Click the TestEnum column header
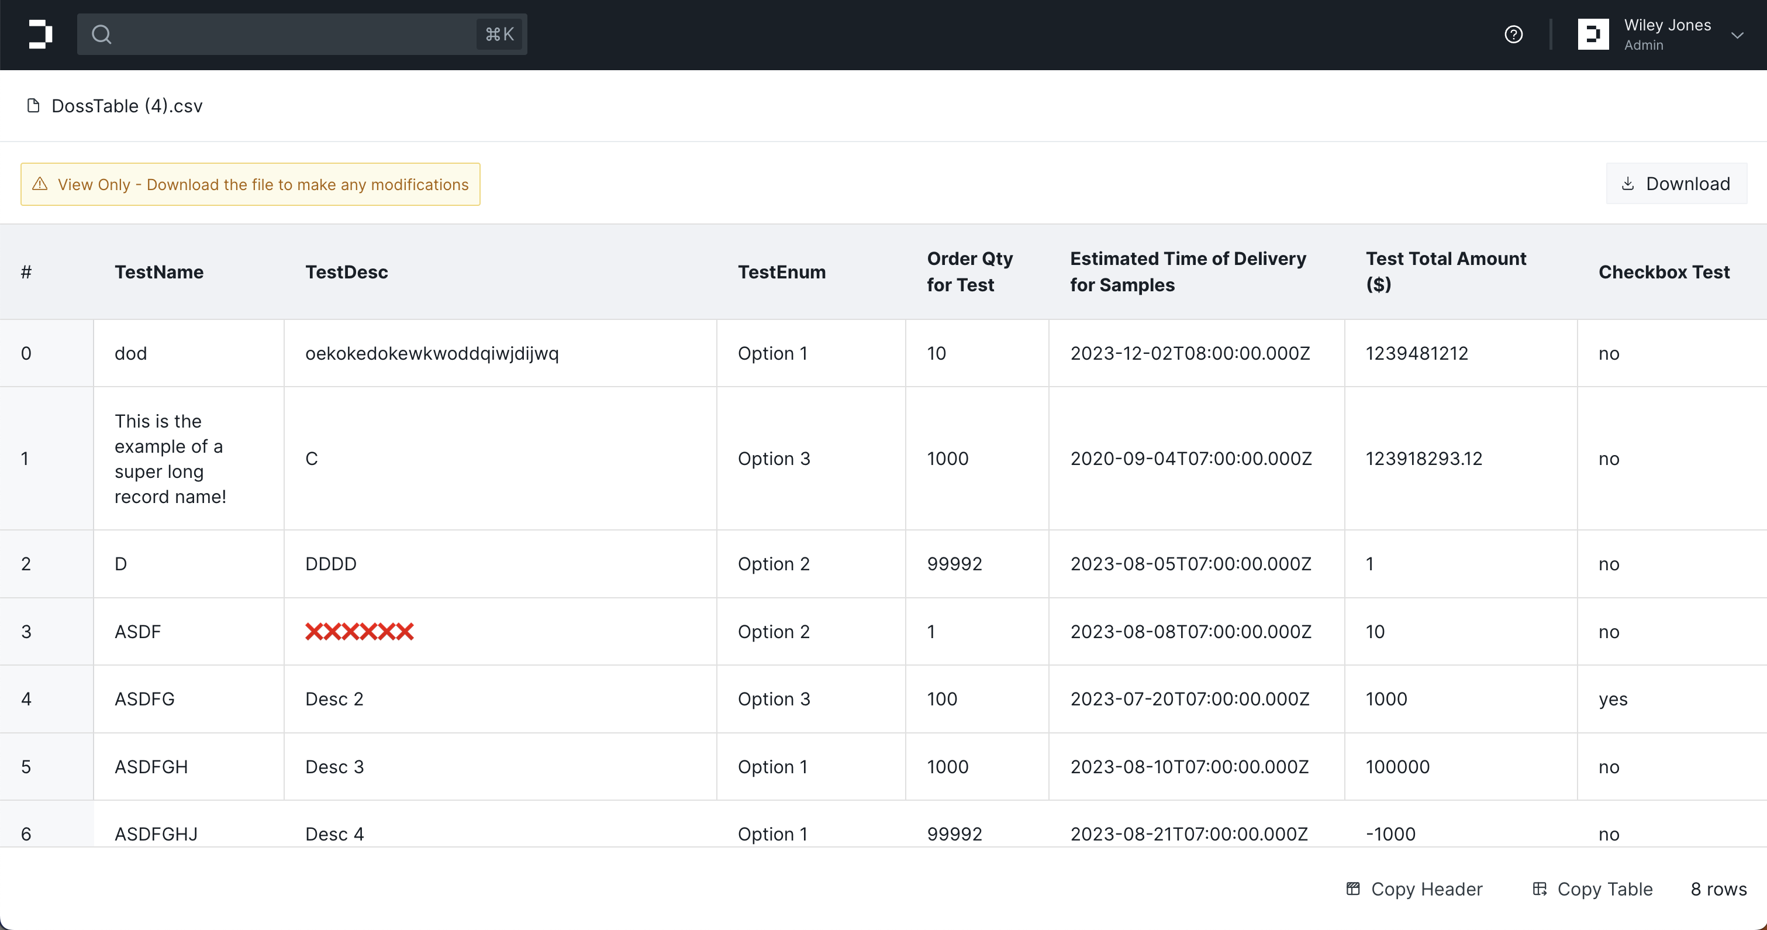The image size is (1767, 930). point(781,272)
